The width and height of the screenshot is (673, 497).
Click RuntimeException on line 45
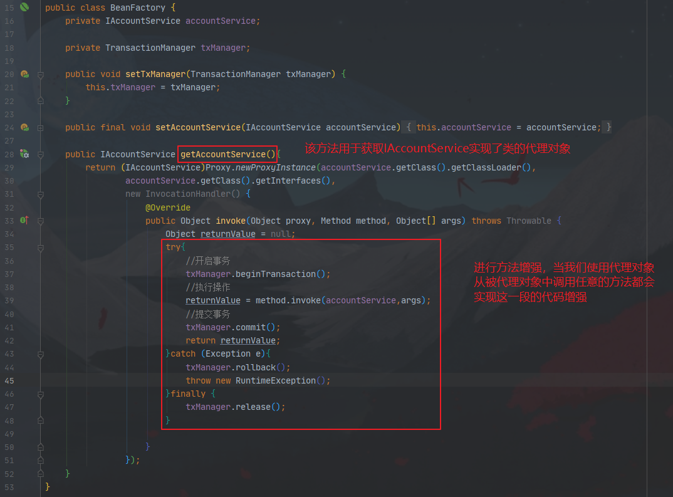[x=276, y=380]
